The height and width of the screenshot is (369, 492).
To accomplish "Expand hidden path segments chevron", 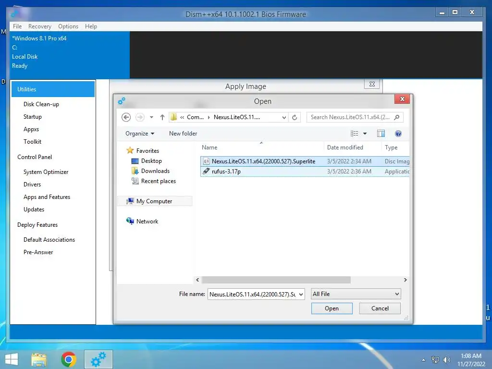I will point(182,117).
